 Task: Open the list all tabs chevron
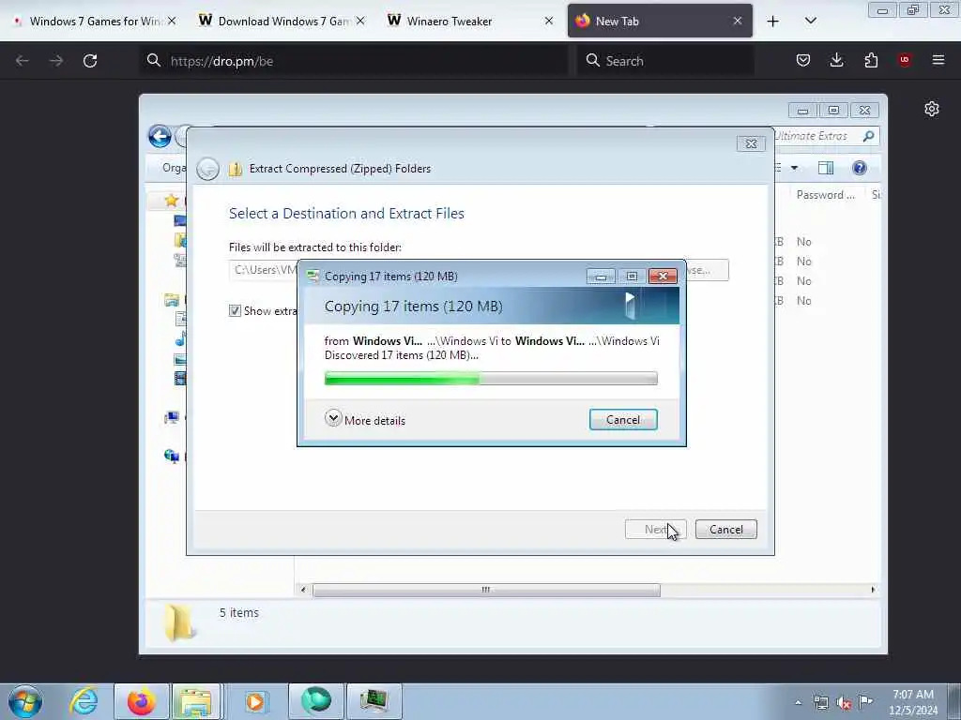click(x=810, y=22)
